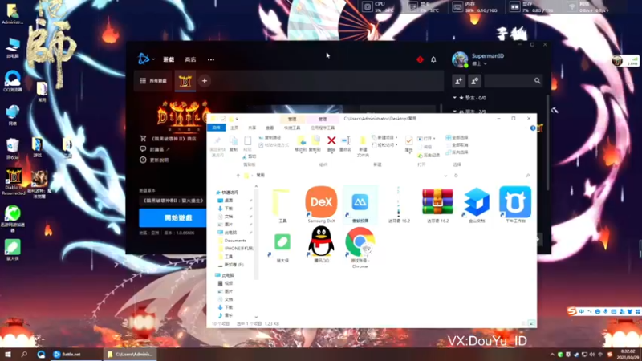Screen dimensions: 642x361
Task: Open the New item dropdown in ribbon
Action: (384, 137)
